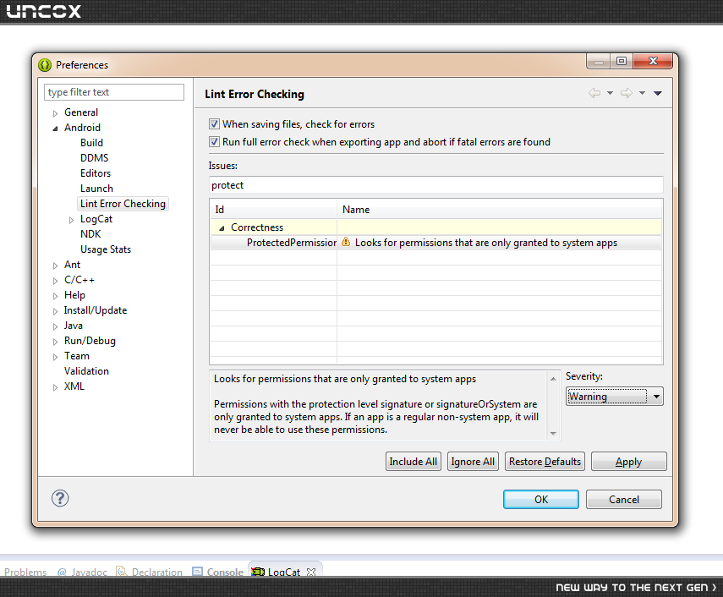Click the back navigation arrow icon
723x597 pixels.
(594, 93)
